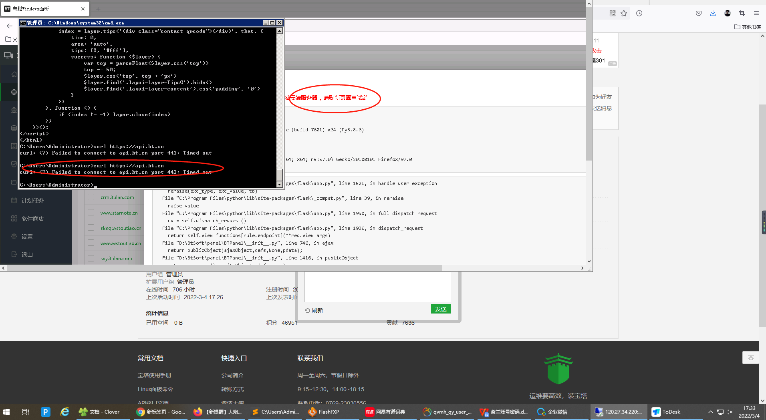Open 公司简介 footer link
The image size is (766, 420).
[x=232, y=375]
